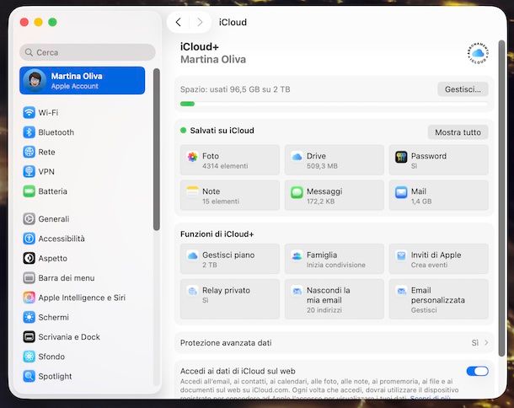Toggle Accedi ai dati di iCloud sul web
The height and width of the screenshot is (408, 514).
[x=477, y=371]
